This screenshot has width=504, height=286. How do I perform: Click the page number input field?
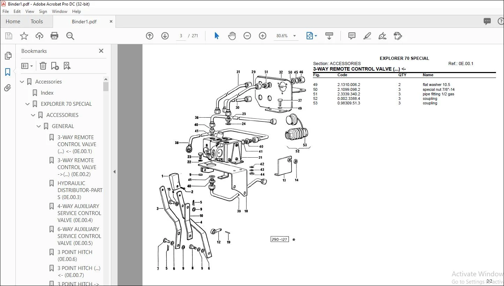pos(181,36)
